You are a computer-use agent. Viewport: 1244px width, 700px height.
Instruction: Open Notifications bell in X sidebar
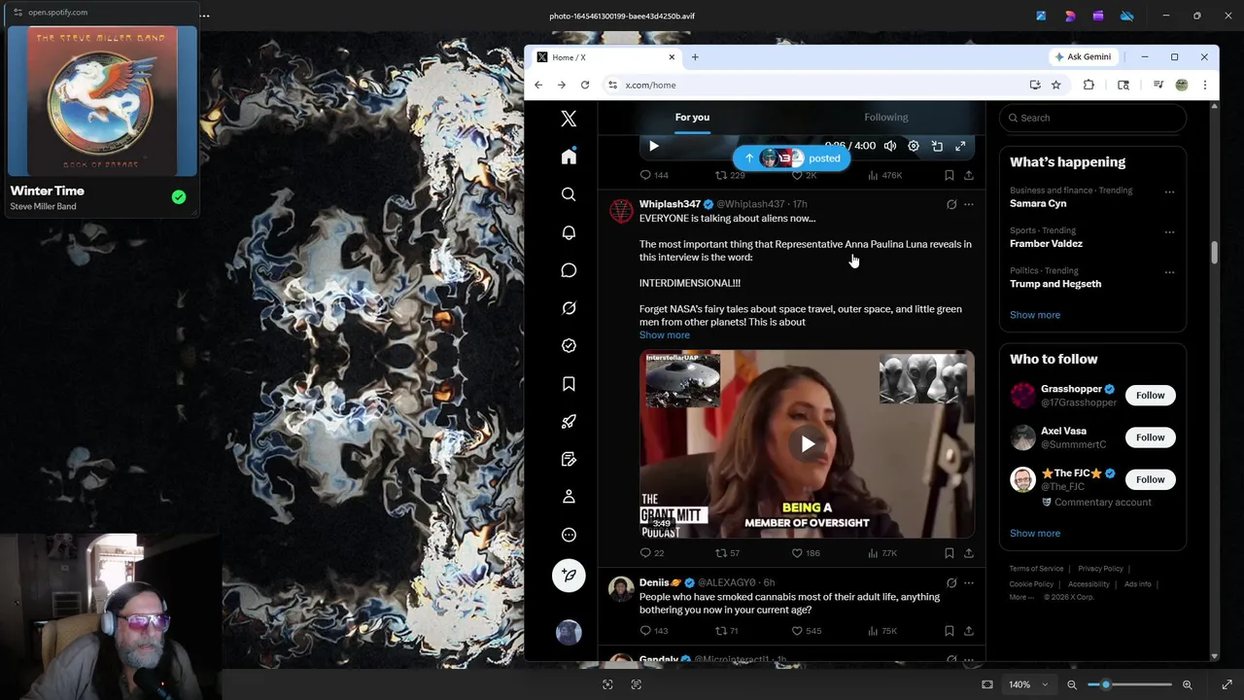(x=569, y=232)
